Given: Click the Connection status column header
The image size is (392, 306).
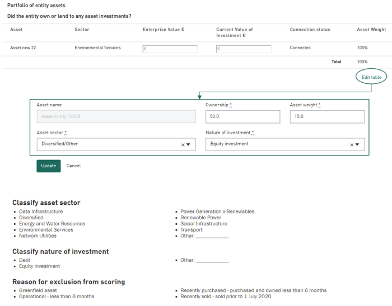Looking at the screenshot, I should point(310,30).
